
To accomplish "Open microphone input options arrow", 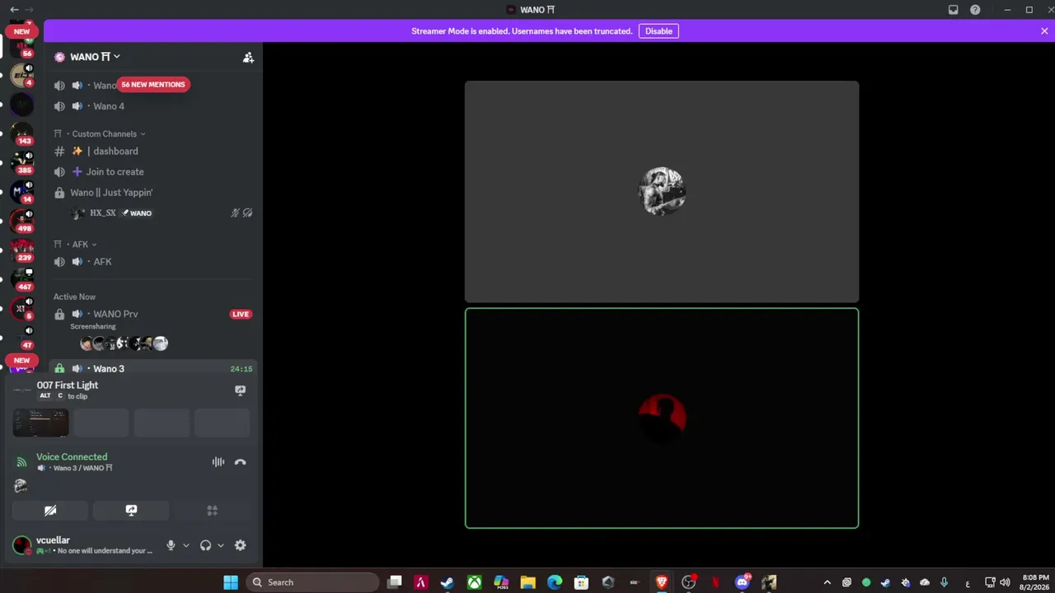I will 186,545.
